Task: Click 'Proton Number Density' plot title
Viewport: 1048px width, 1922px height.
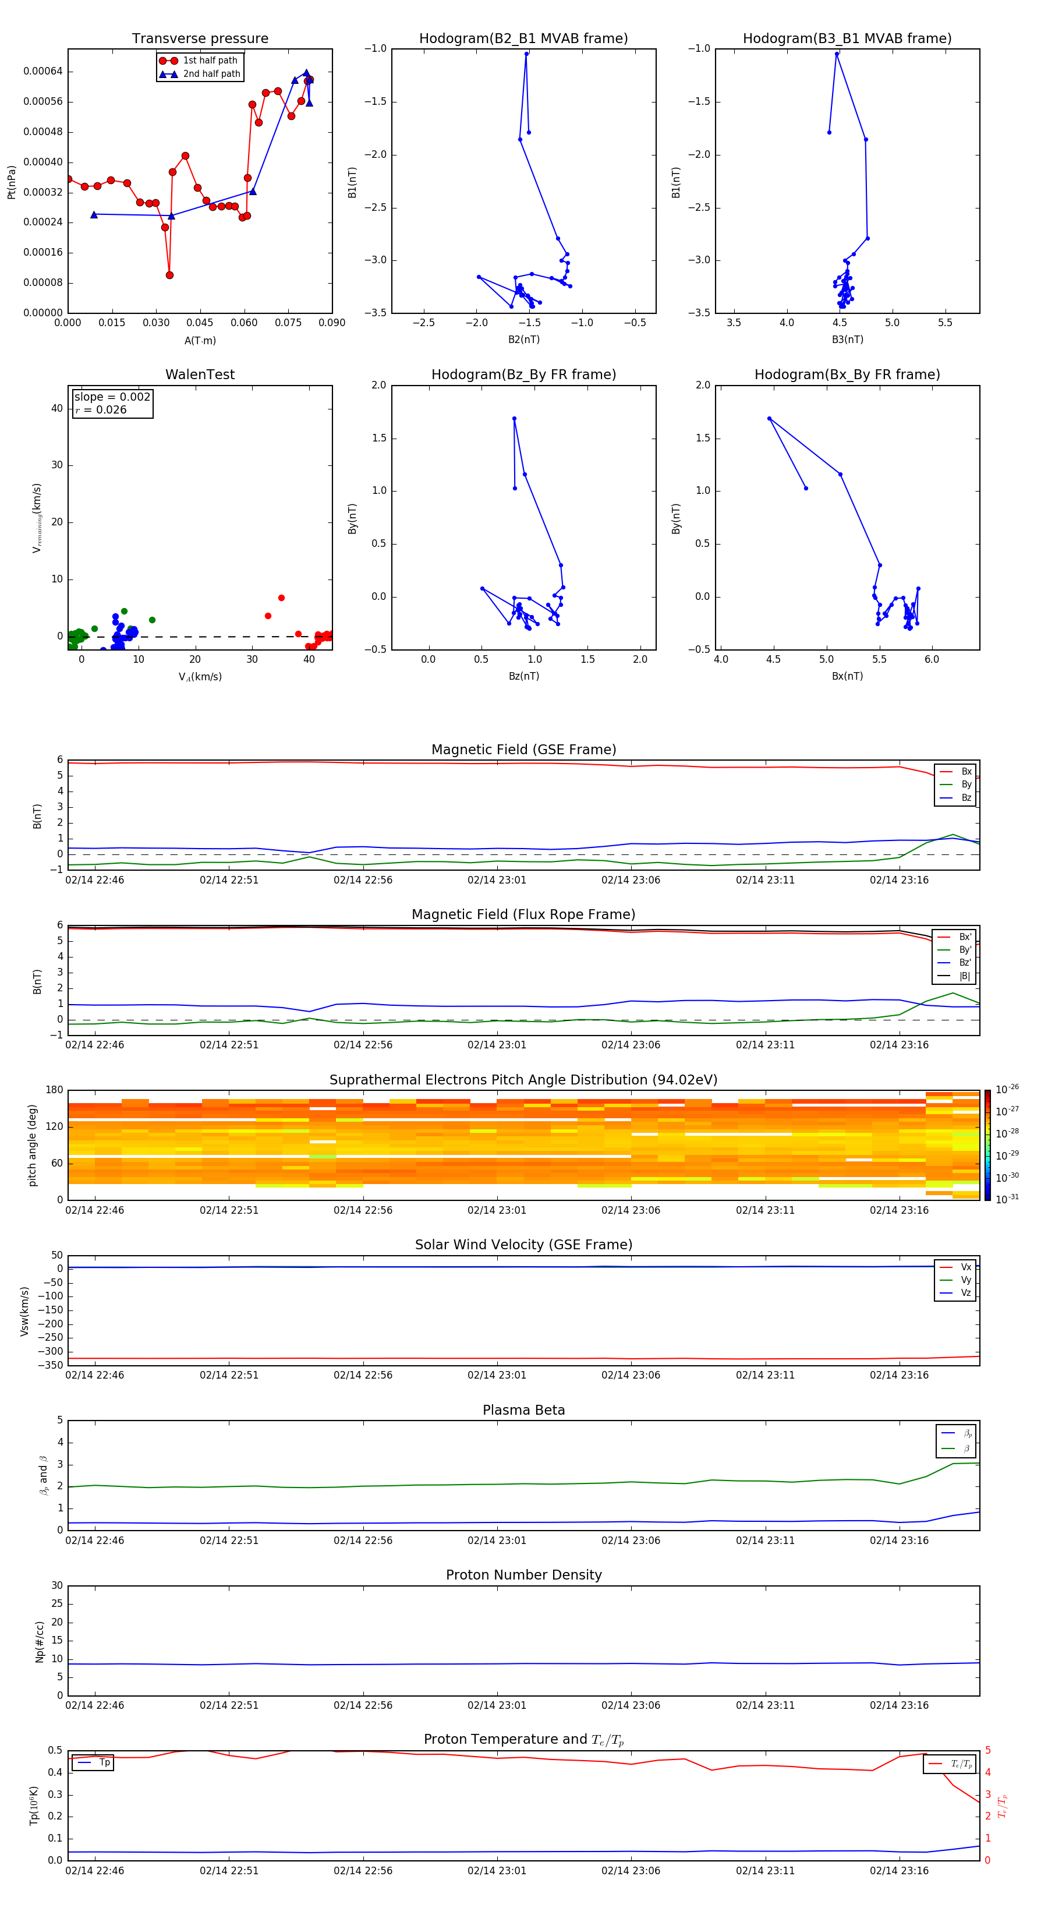Action: 523,1575
